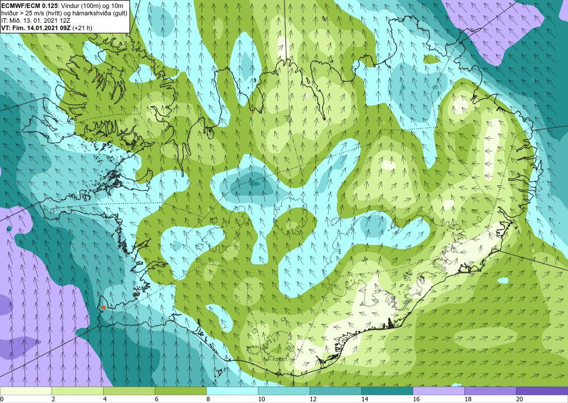
Task: Pick the dark purple legend swatch above 20
Action: pyautogui.click(x=542, y=391)
